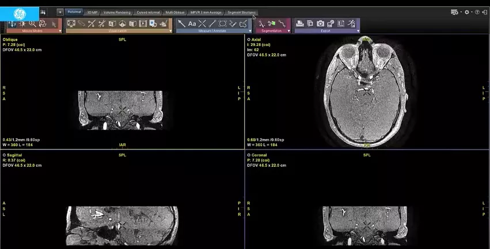This screenshot has height=249, width=490.
Task: Click the plus add-protocol button
Action: [60, 12]
